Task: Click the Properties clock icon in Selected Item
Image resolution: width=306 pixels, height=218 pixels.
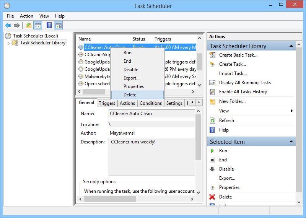Action: (212, 187)
